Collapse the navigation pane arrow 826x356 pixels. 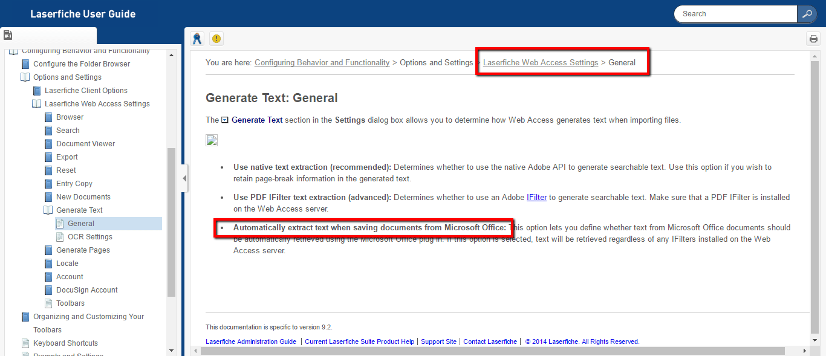[x=184, y=178]
